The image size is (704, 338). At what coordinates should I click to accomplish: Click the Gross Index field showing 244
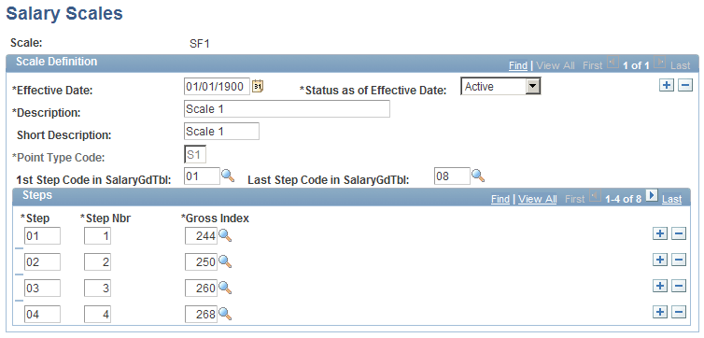coord(201,235)
